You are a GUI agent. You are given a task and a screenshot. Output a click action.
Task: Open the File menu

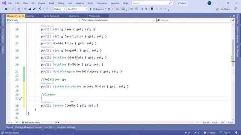pyautogui.click(x=10, y=3)
